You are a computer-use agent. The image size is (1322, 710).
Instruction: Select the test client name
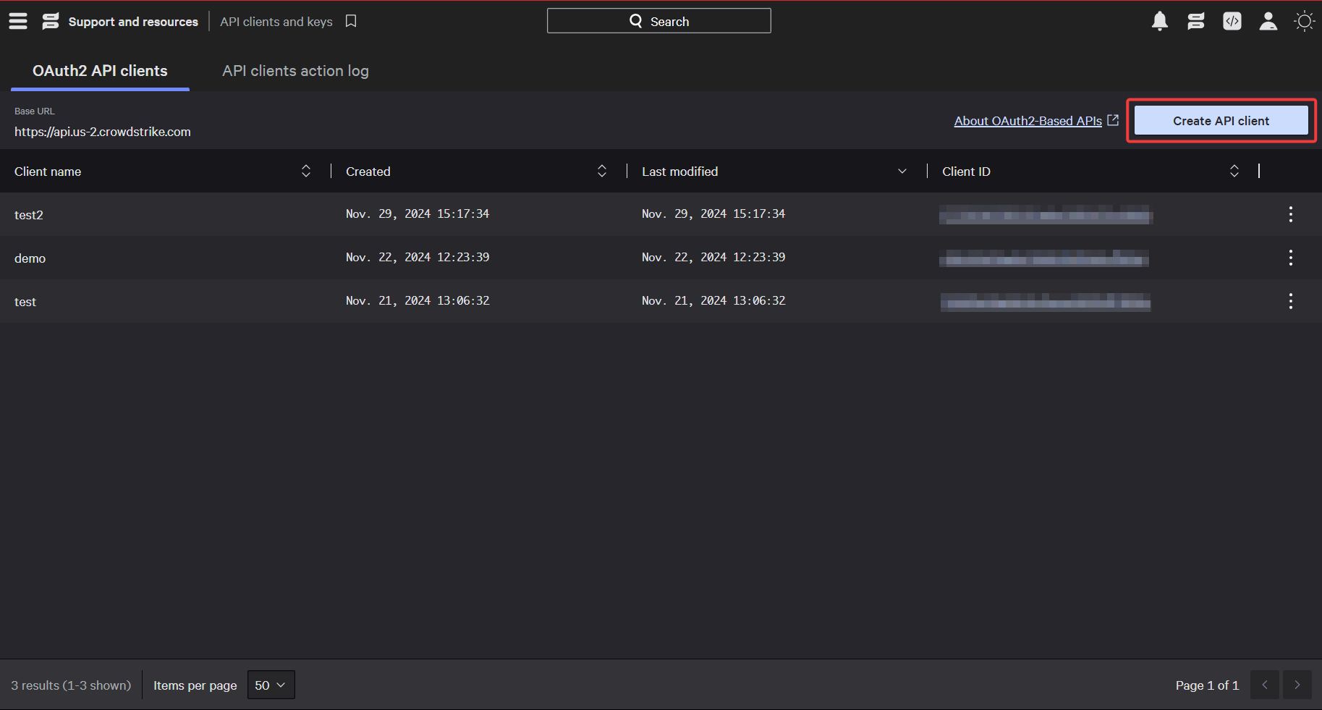(25, 302)
